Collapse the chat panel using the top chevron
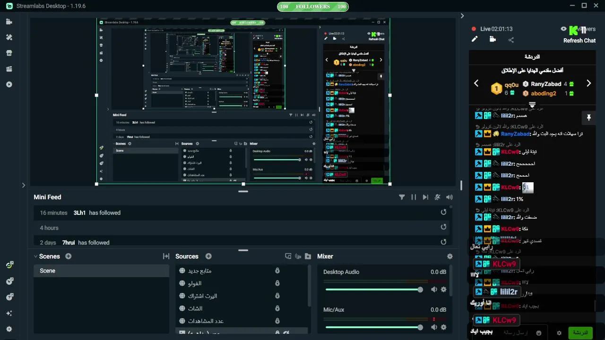This screenshot has width=605, height=340. click(x=462, y=16)
